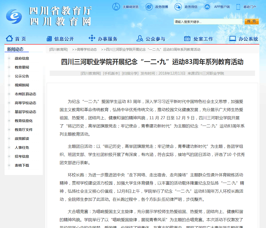This screenshot has width=266, height=228.
Task: Open the Weibo icon for 政务微博
Action: pos(149,7)
